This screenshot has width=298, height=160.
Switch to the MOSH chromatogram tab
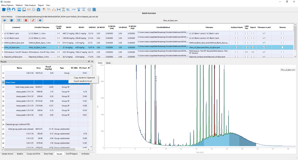tap(100, 63)
